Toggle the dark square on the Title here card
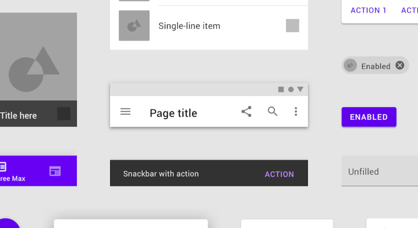Image resolution: width=418 pixels, height=228 pixels. (63, 113)
